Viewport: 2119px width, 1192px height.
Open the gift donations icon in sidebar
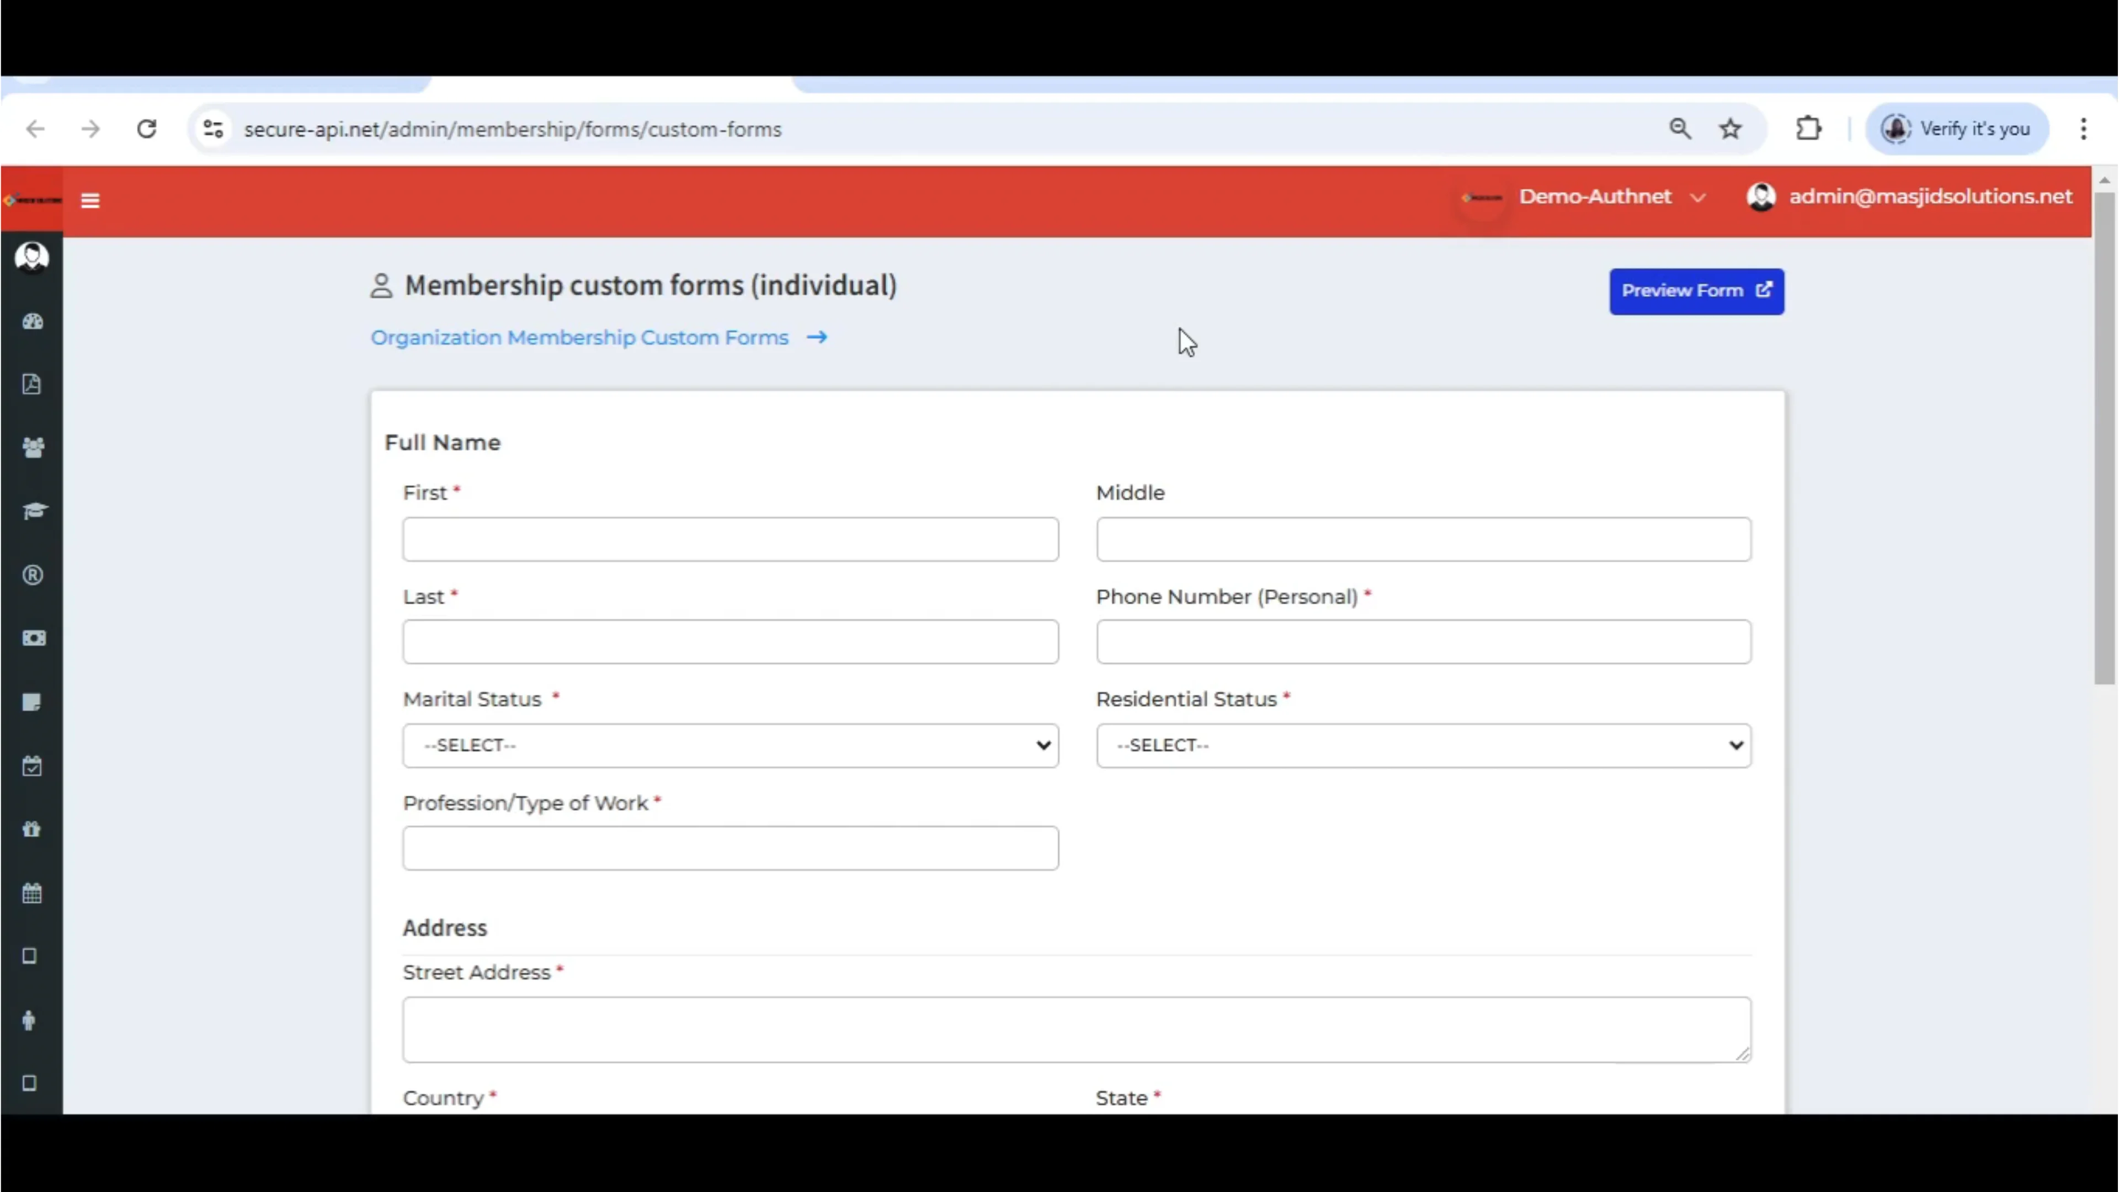pos(32,828)
